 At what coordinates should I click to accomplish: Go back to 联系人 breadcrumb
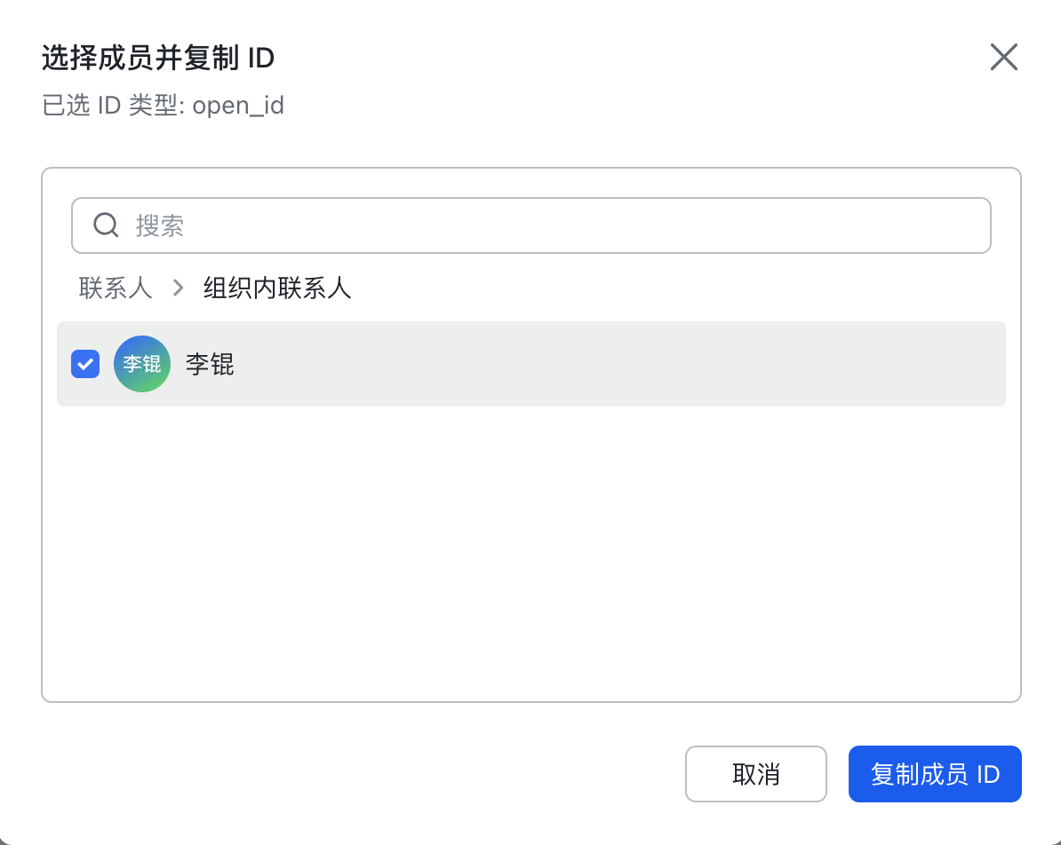tap(116, 288)
